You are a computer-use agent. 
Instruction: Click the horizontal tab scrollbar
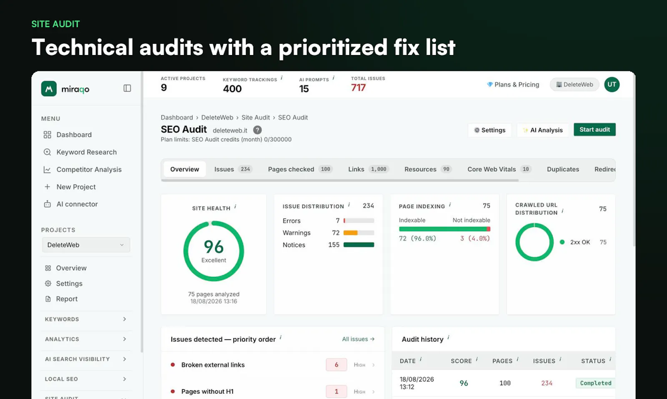(340, 181)
